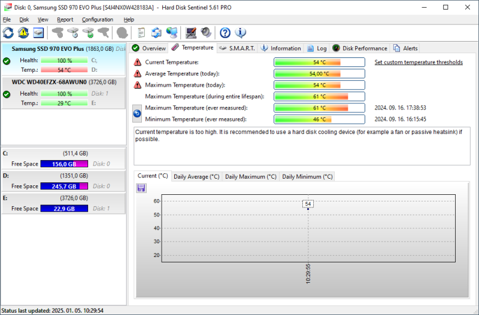Click the Refresh disk status toolbar icon

click(x=8, y=33)
